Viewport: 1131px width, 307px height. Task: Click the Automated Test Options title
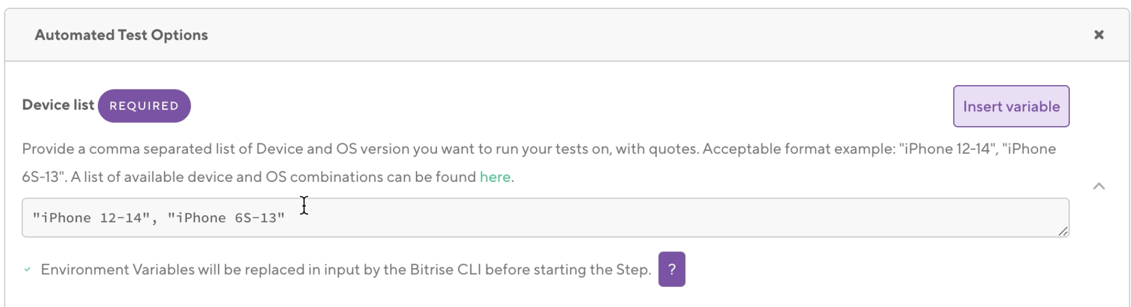click(121, 35)
